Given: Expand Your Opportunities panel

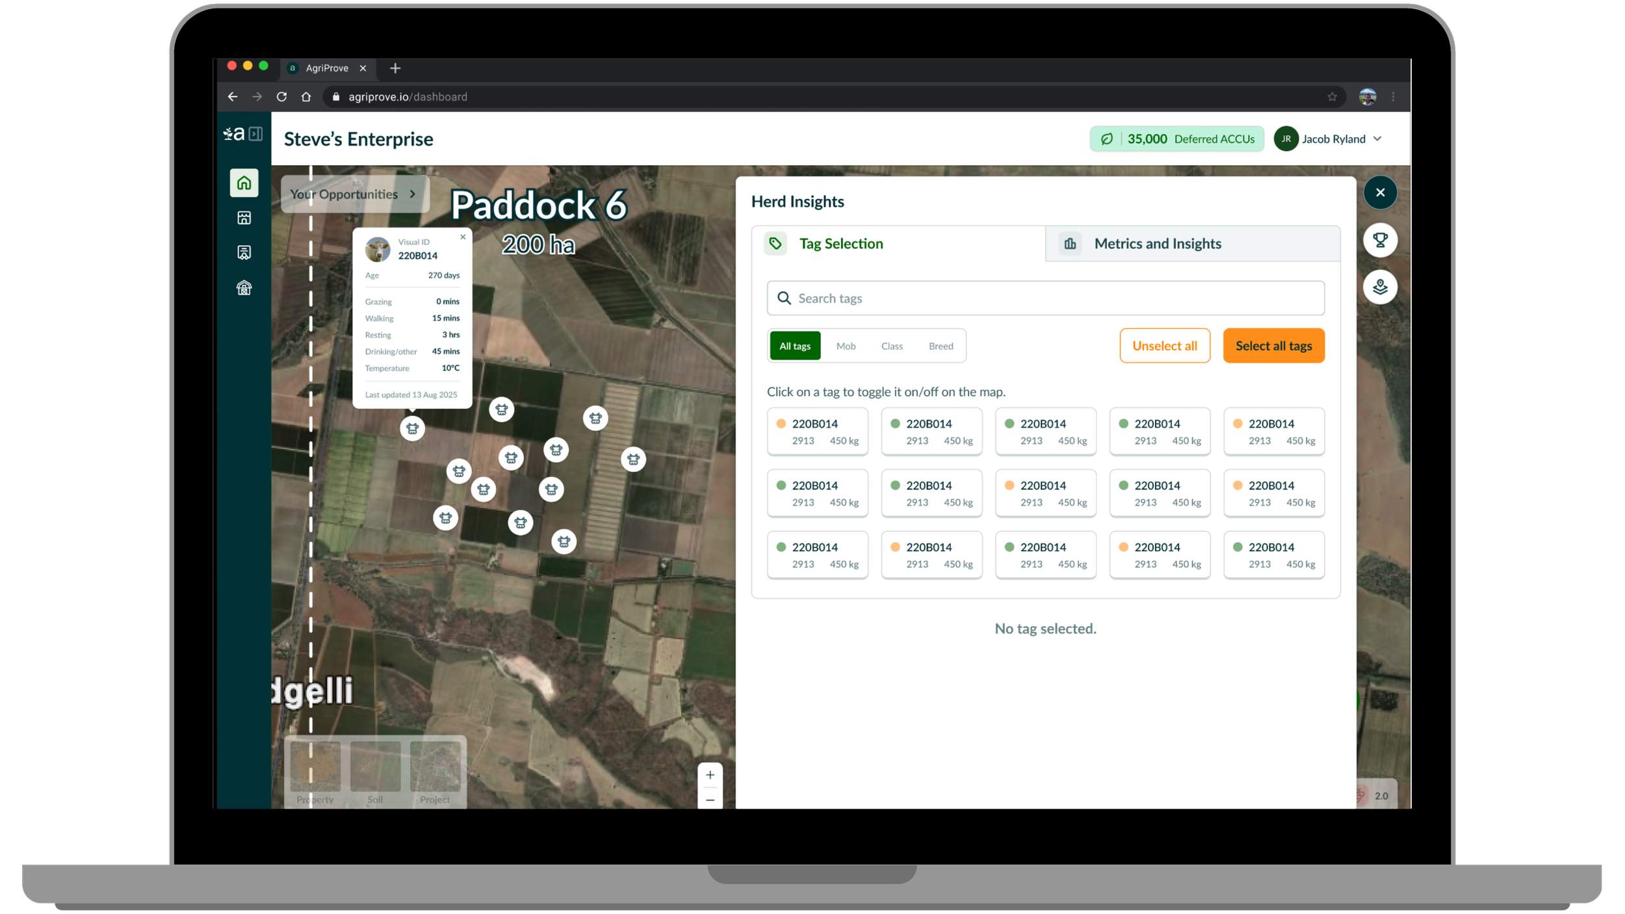Looking at the screenshot, I should coord(354,194).
